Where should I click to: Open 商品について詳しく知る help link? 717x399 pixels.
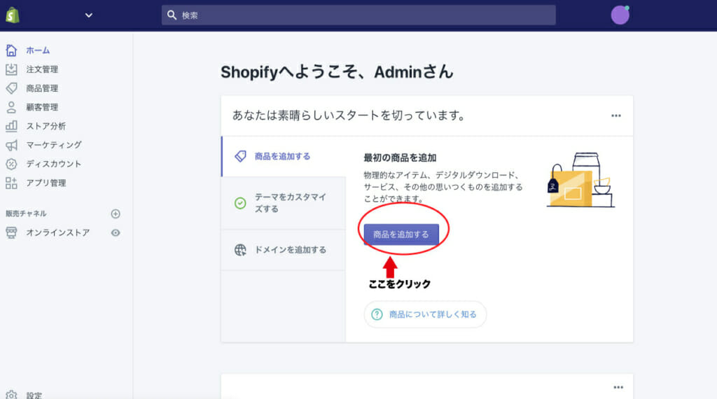(425, 314)
